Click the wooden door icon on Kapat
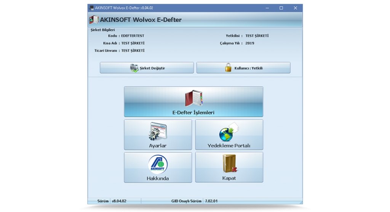The width and height of the screenshot is (390, 212). click(230, 164)
